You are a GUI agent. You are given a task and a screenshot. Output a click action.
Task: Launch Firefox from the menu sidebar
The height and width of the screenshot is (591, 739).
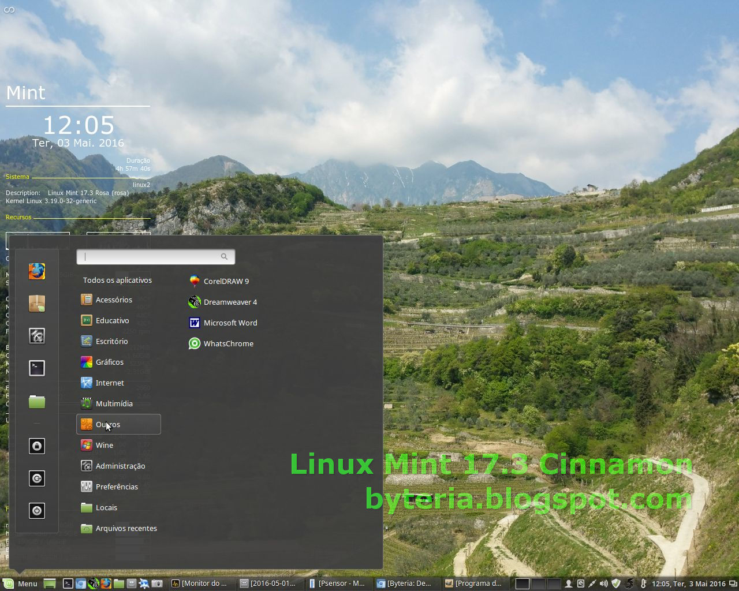(x=36, y=271)
